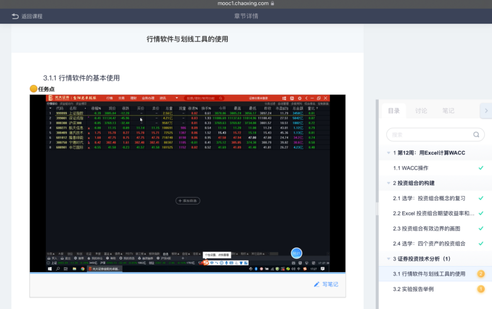Switch to the 讨论 tab
The image size is (492, 309).
[421, 111]
